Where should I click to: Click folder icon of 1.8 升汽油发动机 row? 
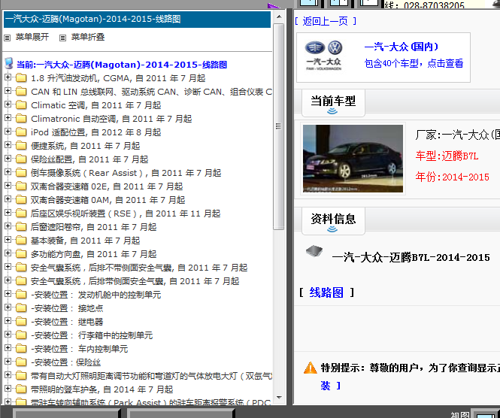click(21, 78)
